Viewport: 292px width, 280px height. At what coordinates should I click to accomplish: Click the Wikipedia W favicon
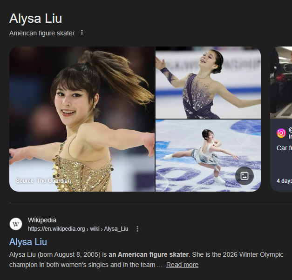pyautogui.click(x=16, y=224)
